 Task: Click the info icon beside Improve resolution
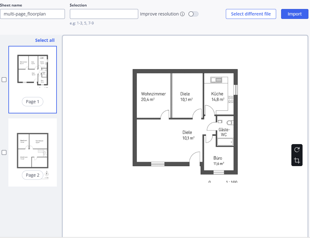point(182,14)
